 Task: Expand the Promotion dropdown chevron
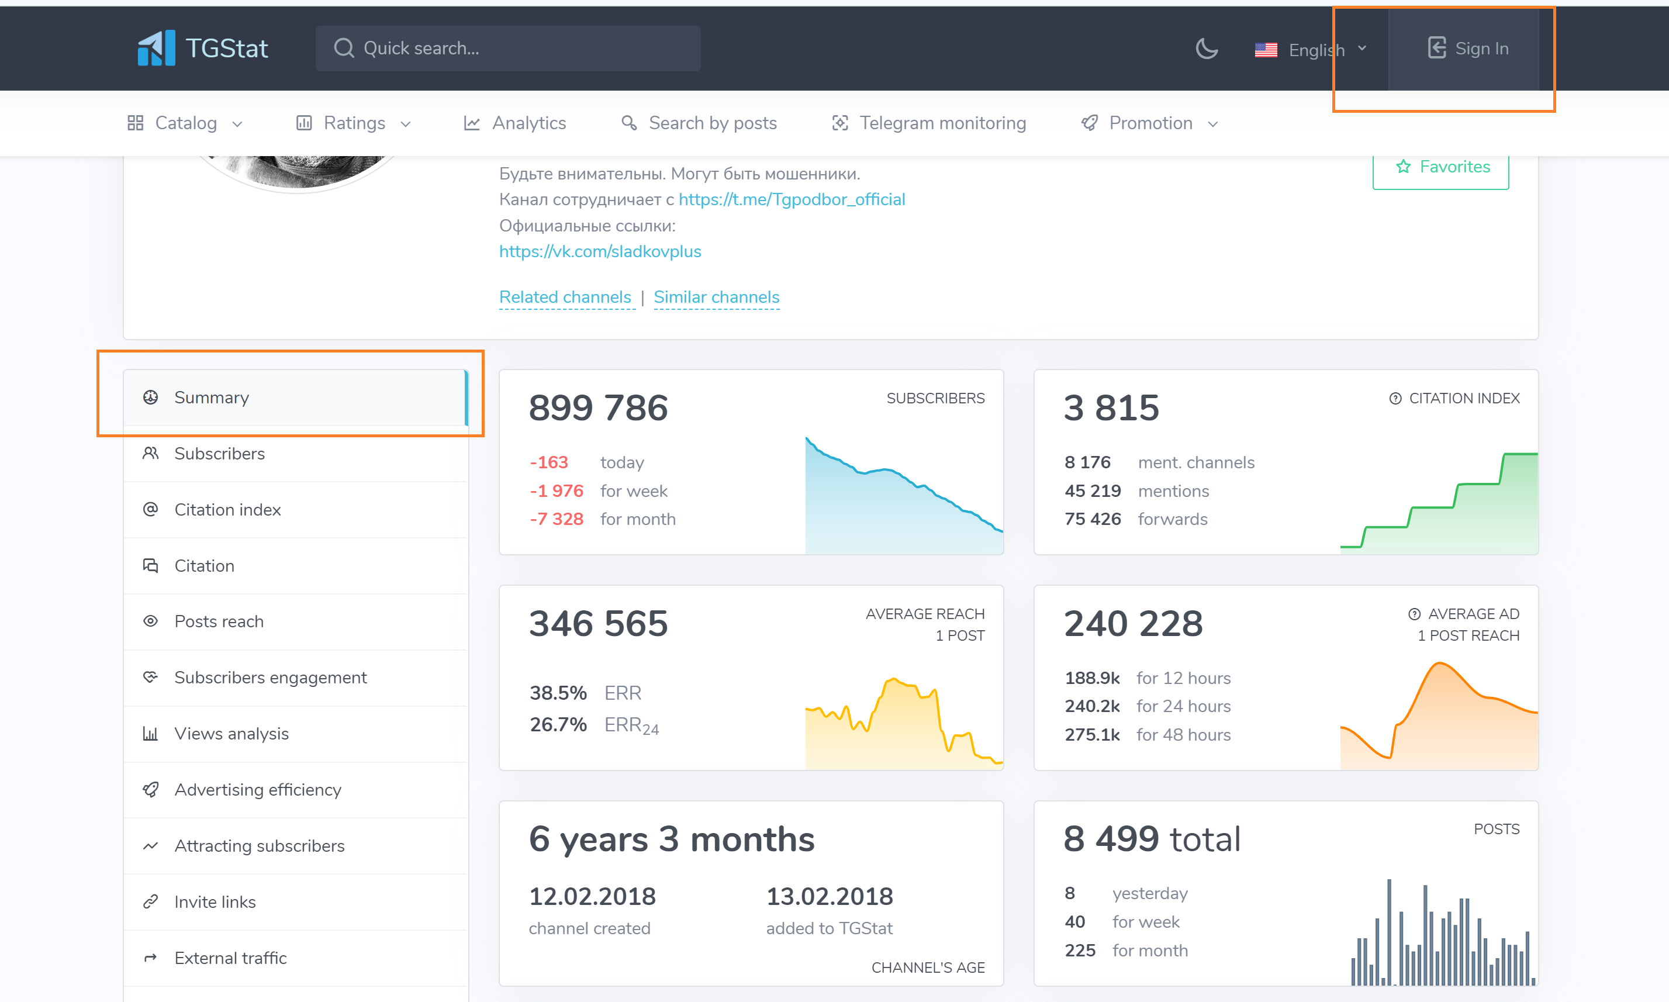pyautogui.click(x=1213, y=125)
